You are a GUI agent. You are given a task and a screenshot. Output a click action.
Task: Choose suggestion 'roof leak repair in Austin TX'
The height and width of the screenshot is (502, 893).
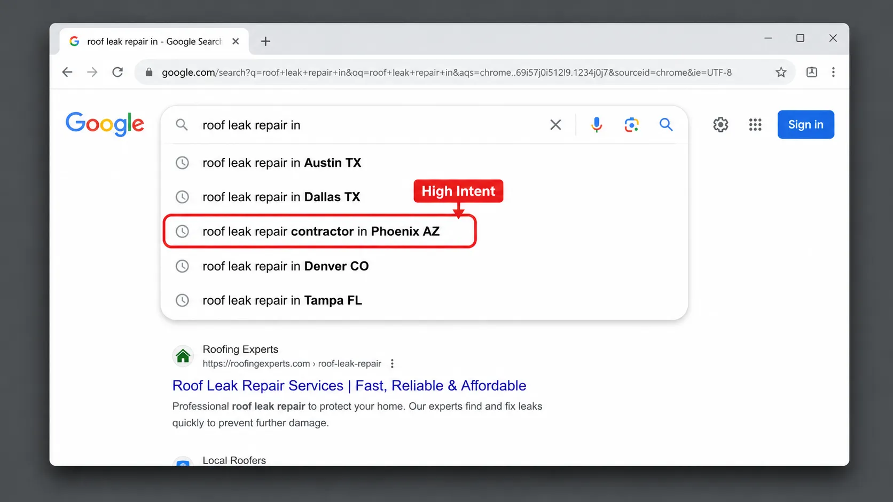coord(424,163)
